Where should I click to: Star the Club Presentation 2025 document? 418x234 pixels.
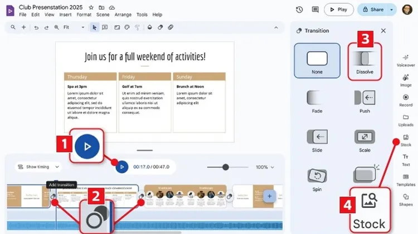click(91, 7)
